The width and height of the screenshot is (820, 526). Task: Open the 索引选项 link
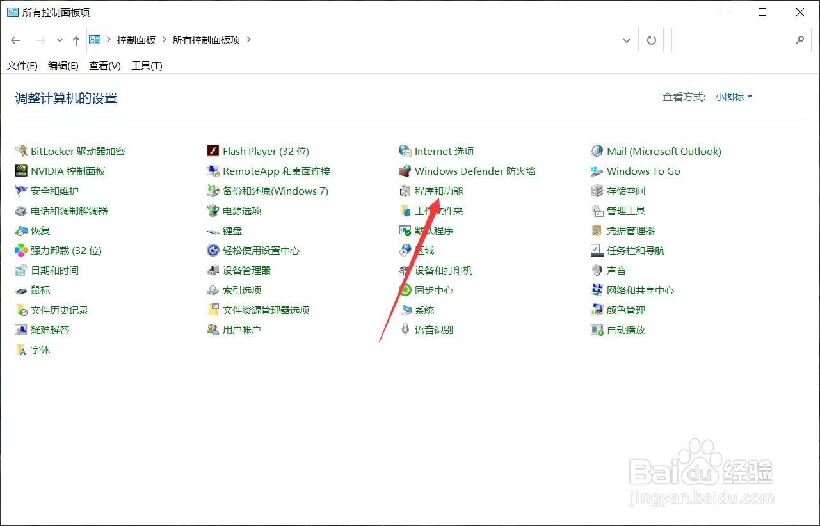coord(242,290)
